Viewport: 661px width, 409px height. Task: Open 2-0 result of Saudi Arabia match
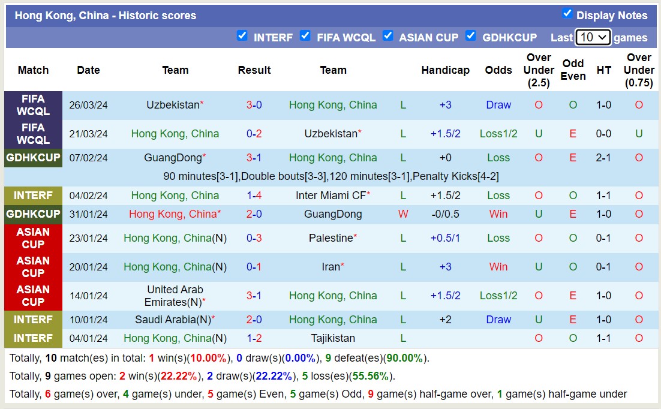point(254,320)
